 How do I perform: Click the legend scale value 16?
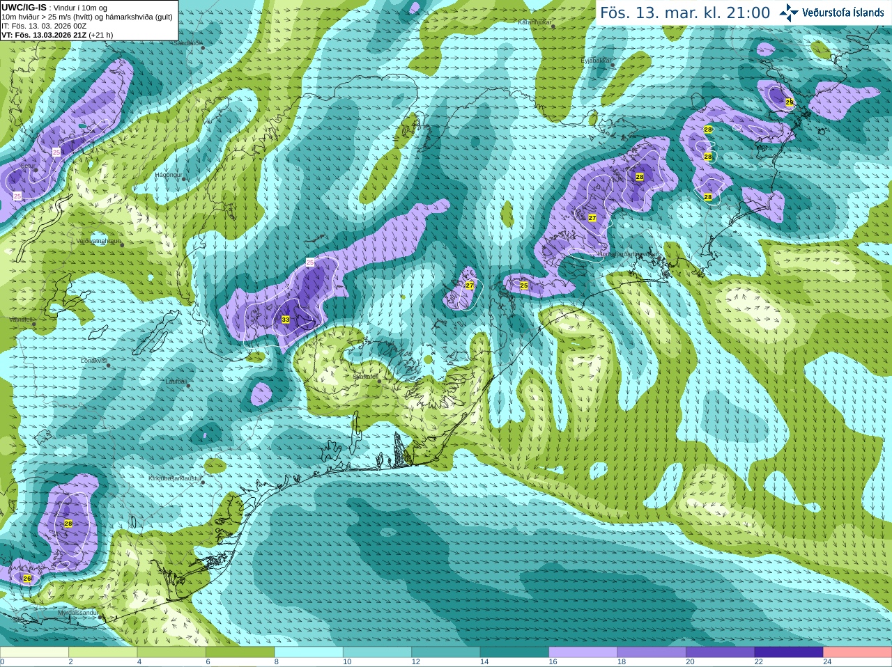tap(553, 662)
